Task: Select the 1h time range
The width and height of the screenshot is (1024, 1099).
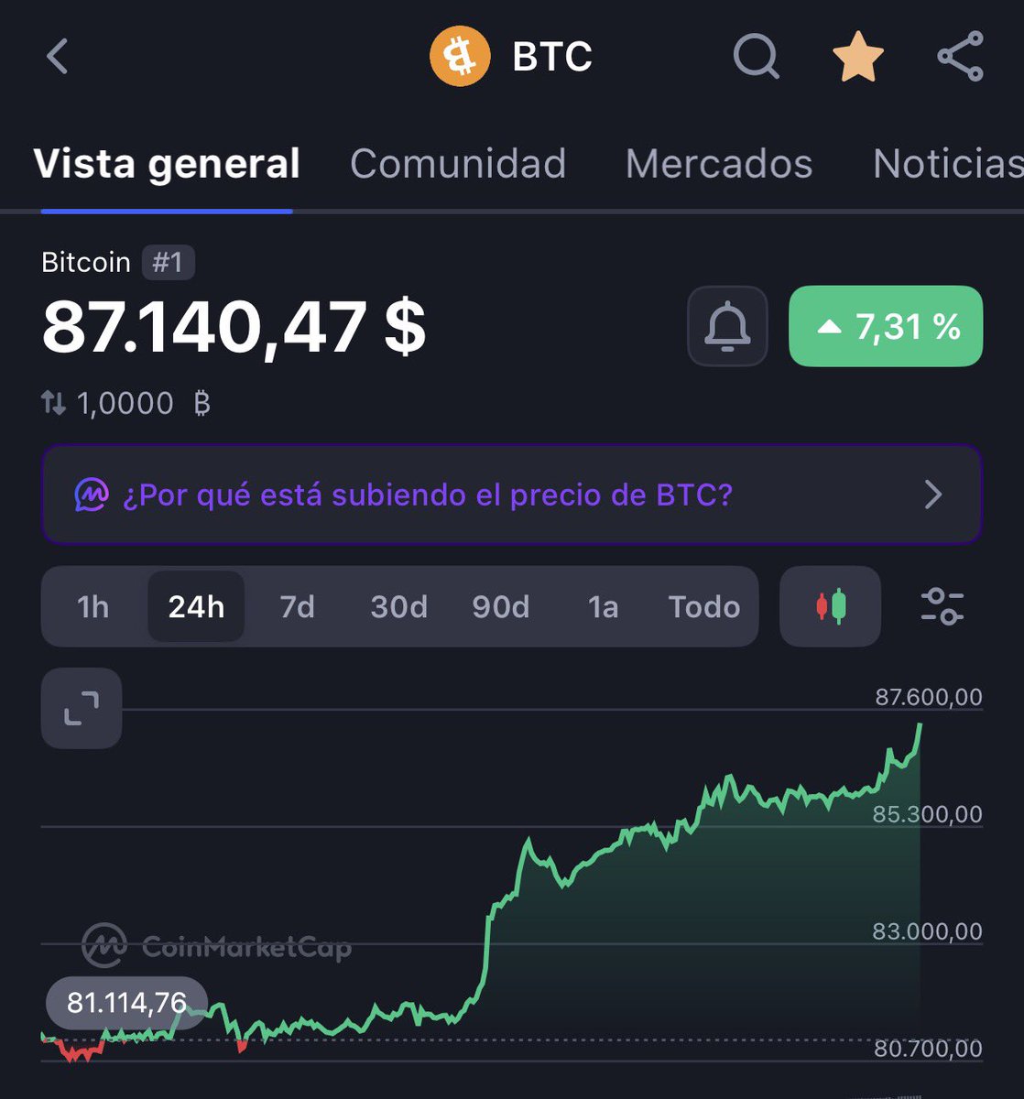Action: pyautogui.click(x=93, y=606)
